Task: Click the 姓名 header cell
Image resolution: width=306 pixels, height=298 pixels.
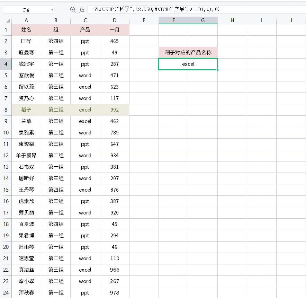Action: click(26, 30)
